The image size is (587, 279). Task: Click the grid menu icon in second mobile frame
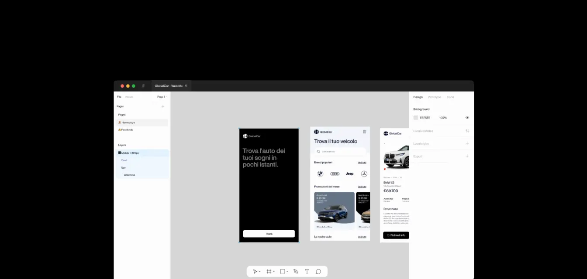[x=365, y=132]
